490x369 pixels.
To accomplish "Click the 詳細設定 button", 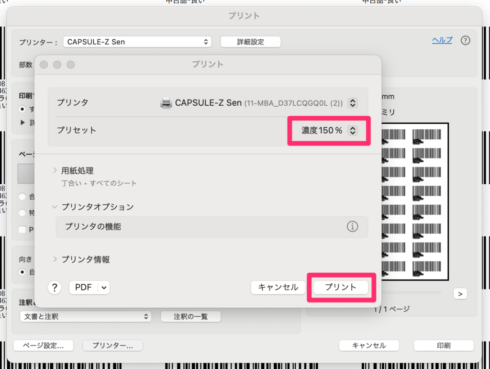I will [x=250, y=42].
